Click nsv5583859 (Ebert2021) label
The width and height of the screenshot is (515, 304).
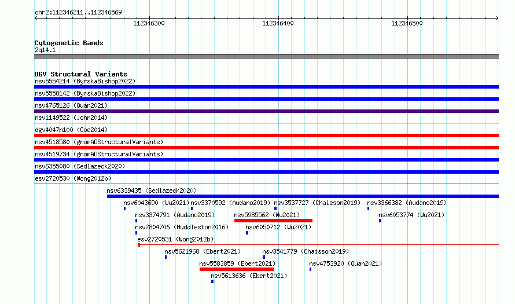click(237, 263)
